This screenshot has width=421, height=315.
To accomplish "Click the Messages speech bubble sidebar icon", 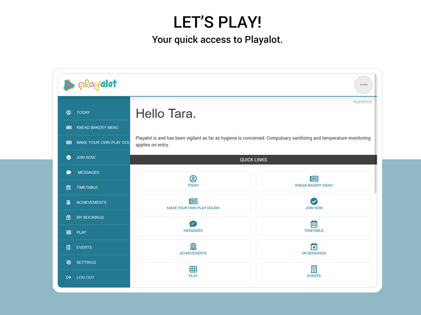I will 69,173.
